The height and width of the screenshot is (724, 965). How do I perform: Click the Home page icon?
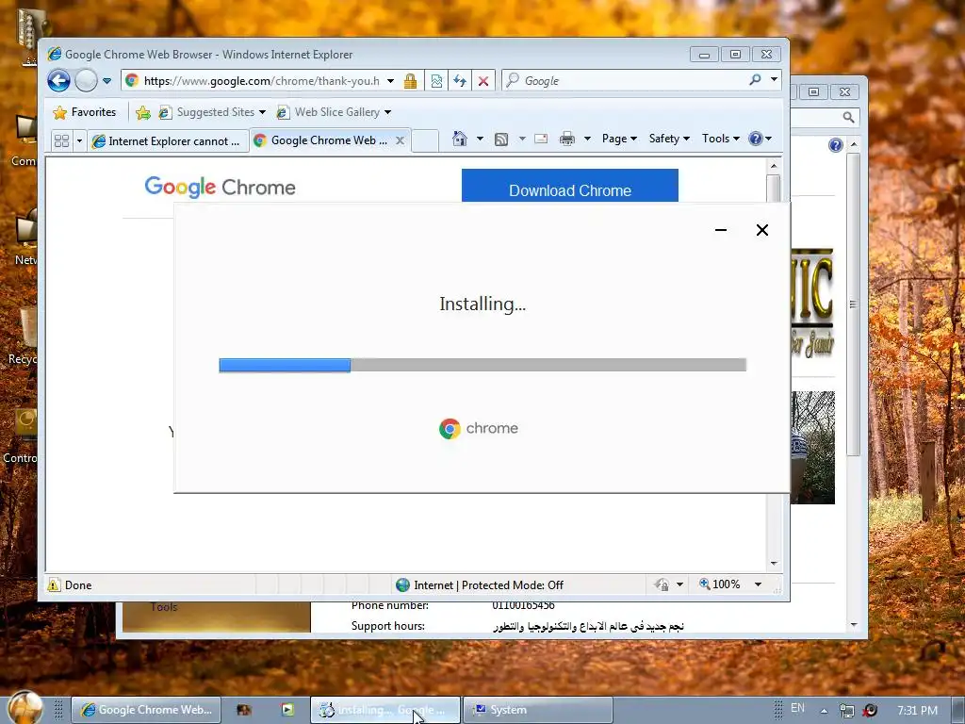click(x=460, y=139)
